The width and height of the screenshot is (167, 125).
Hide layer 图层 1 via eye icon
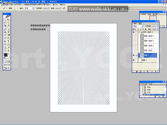click(x=133, y=55)
